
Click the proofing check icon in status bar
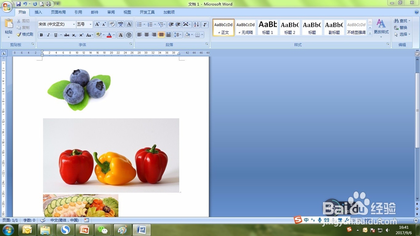[43, 220]
